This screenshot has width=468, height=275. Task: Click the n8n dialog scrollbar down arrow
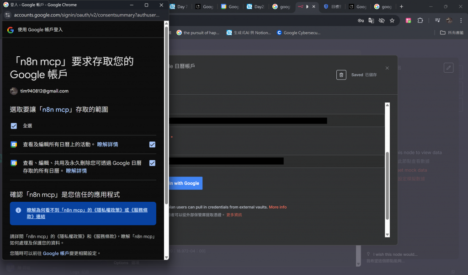388,235
